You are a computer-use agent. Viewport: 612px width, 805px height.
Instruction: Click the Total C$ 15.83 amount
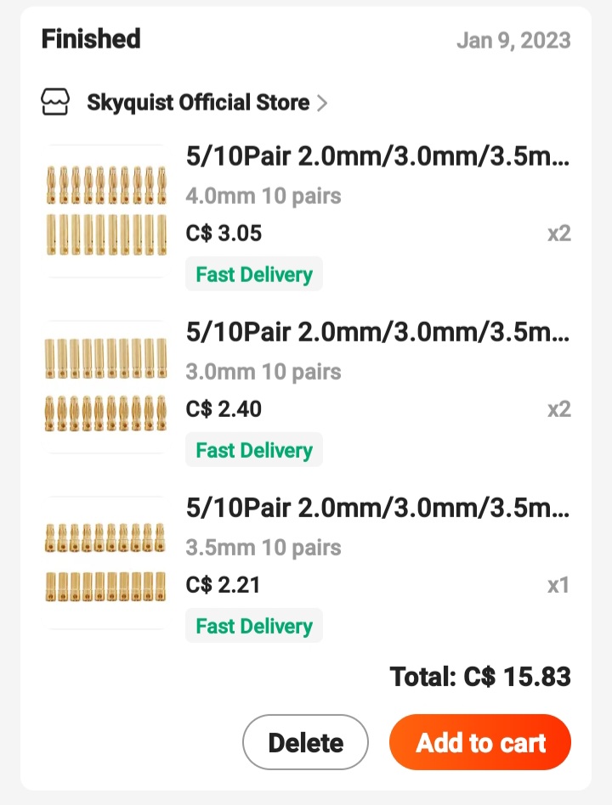[480, 677]
